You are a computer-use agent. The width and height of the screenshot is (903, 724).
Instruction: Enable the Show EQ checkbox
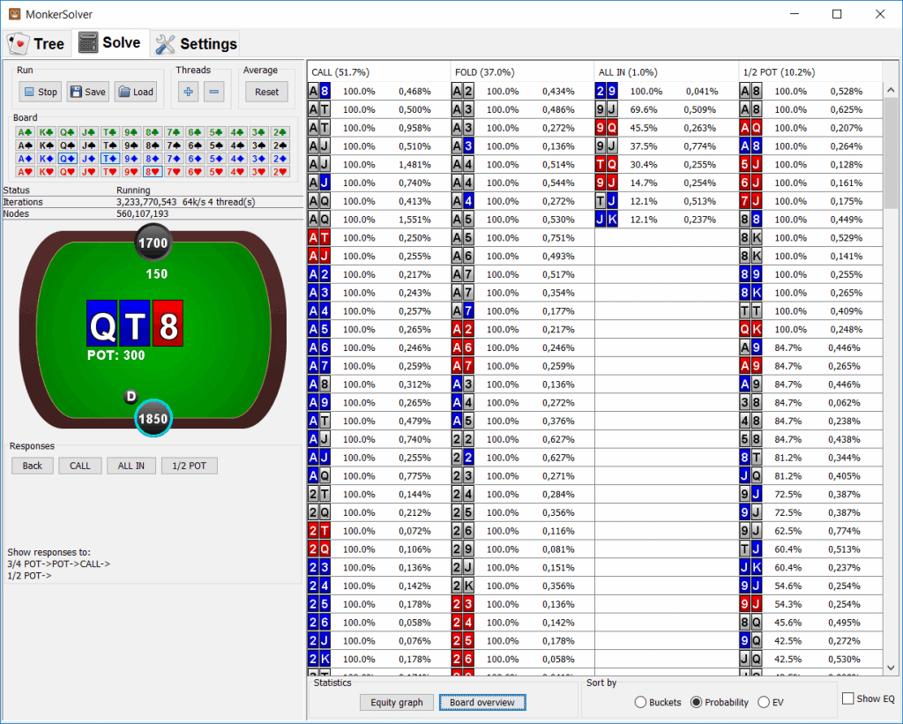[848, 698]
